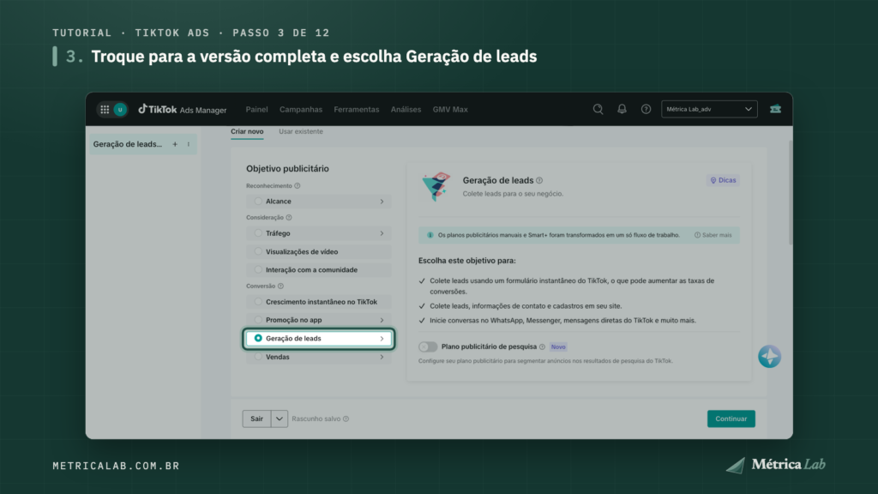The height and width of the screenshot is (494, 878).
Task: Open the floating assistant star icon
Action: click(769, 356)
